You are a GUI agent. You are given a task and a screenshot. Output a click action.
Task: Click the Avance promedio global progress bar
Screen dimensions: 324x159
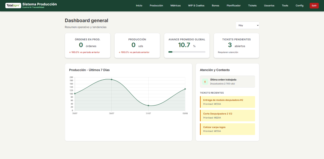click(x=187, y=52)
